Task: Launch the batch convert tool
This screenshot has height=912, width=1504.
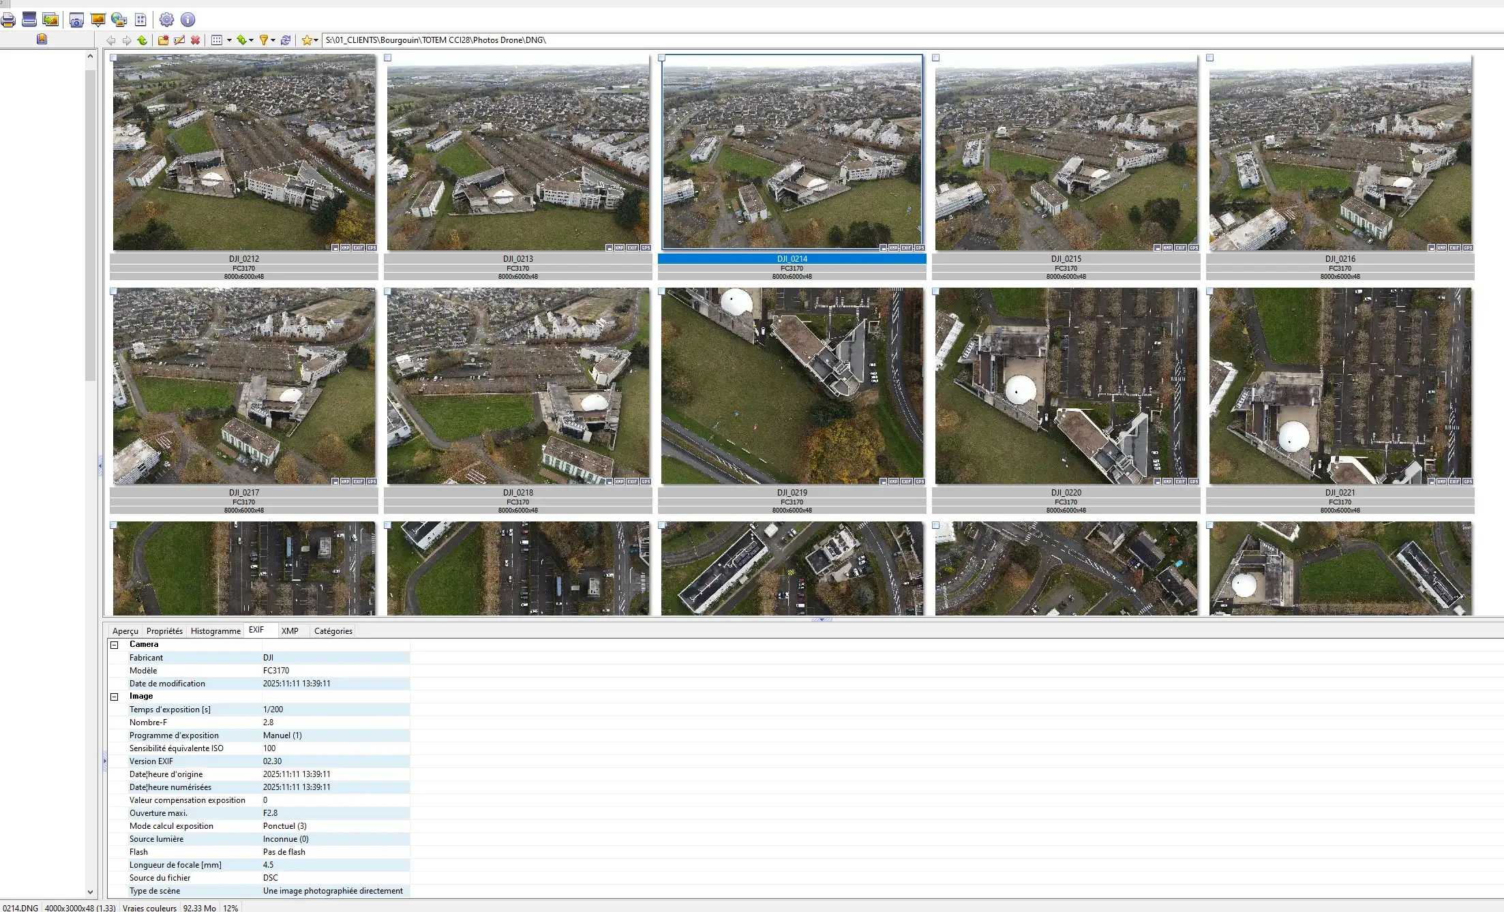Action: [x=50, y=20]
